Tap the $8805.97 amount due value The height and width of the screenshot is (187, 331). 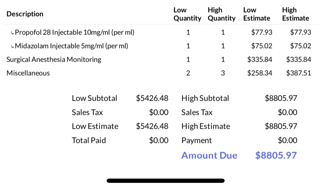pyautogui.click(x=276, y=155)
